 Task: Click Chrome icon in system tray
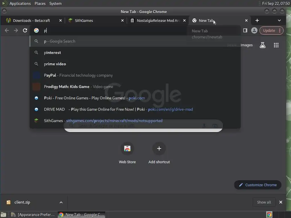269,215
